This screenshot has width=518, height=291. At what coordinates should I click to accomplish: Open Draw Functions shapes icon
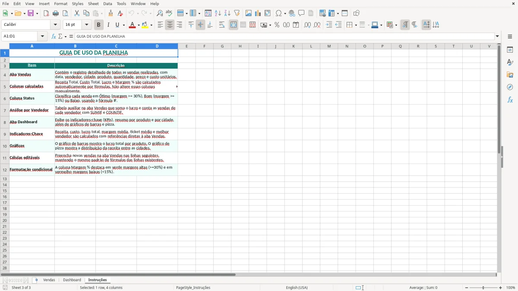pyautogui.click(x=356, y=13)
